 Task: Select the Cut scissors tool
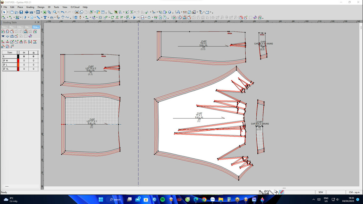pos(77,12)
